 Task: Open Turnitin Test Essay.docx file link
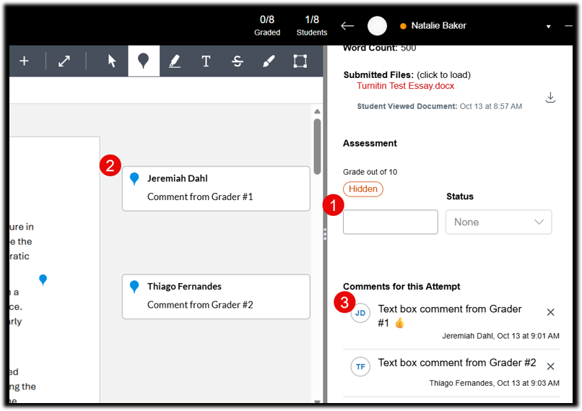[x=405, y=86]
